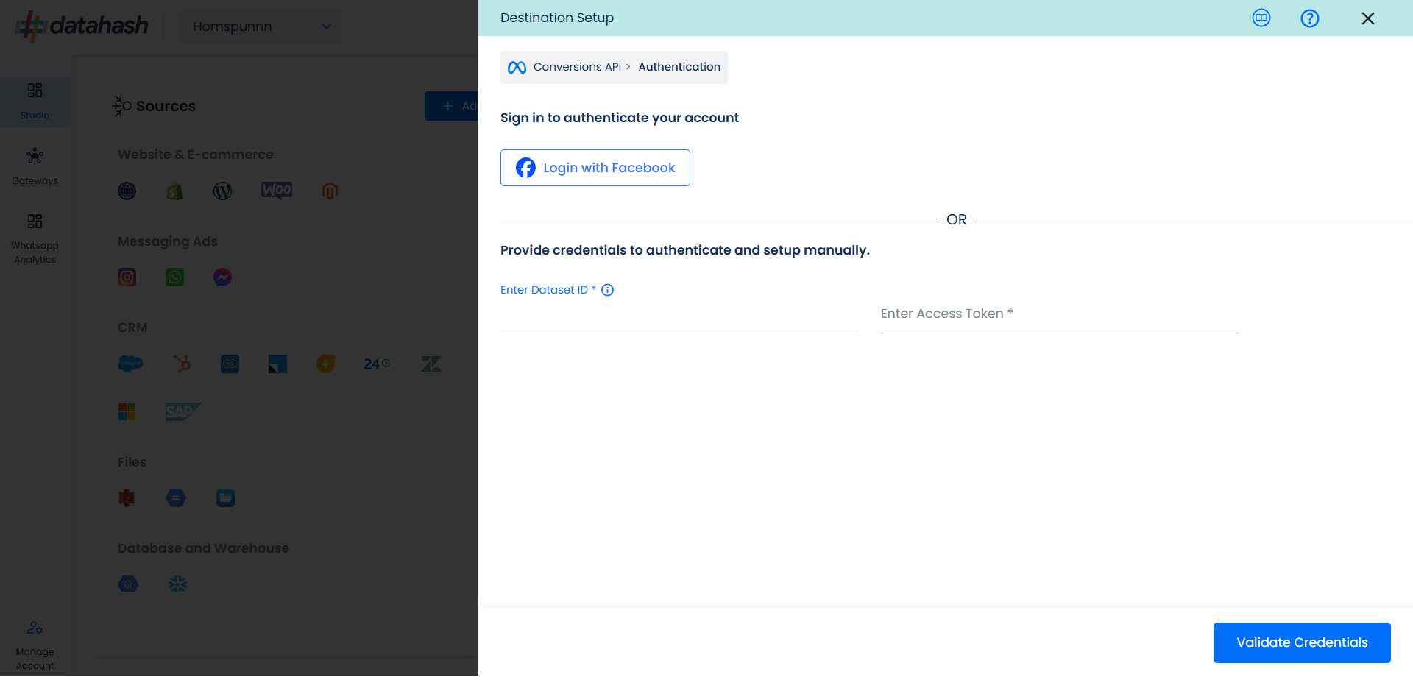The height and width of the screenshot is (680, 1413).
Task: Select the HubSpot CRM source
Action: coord(182,364)
